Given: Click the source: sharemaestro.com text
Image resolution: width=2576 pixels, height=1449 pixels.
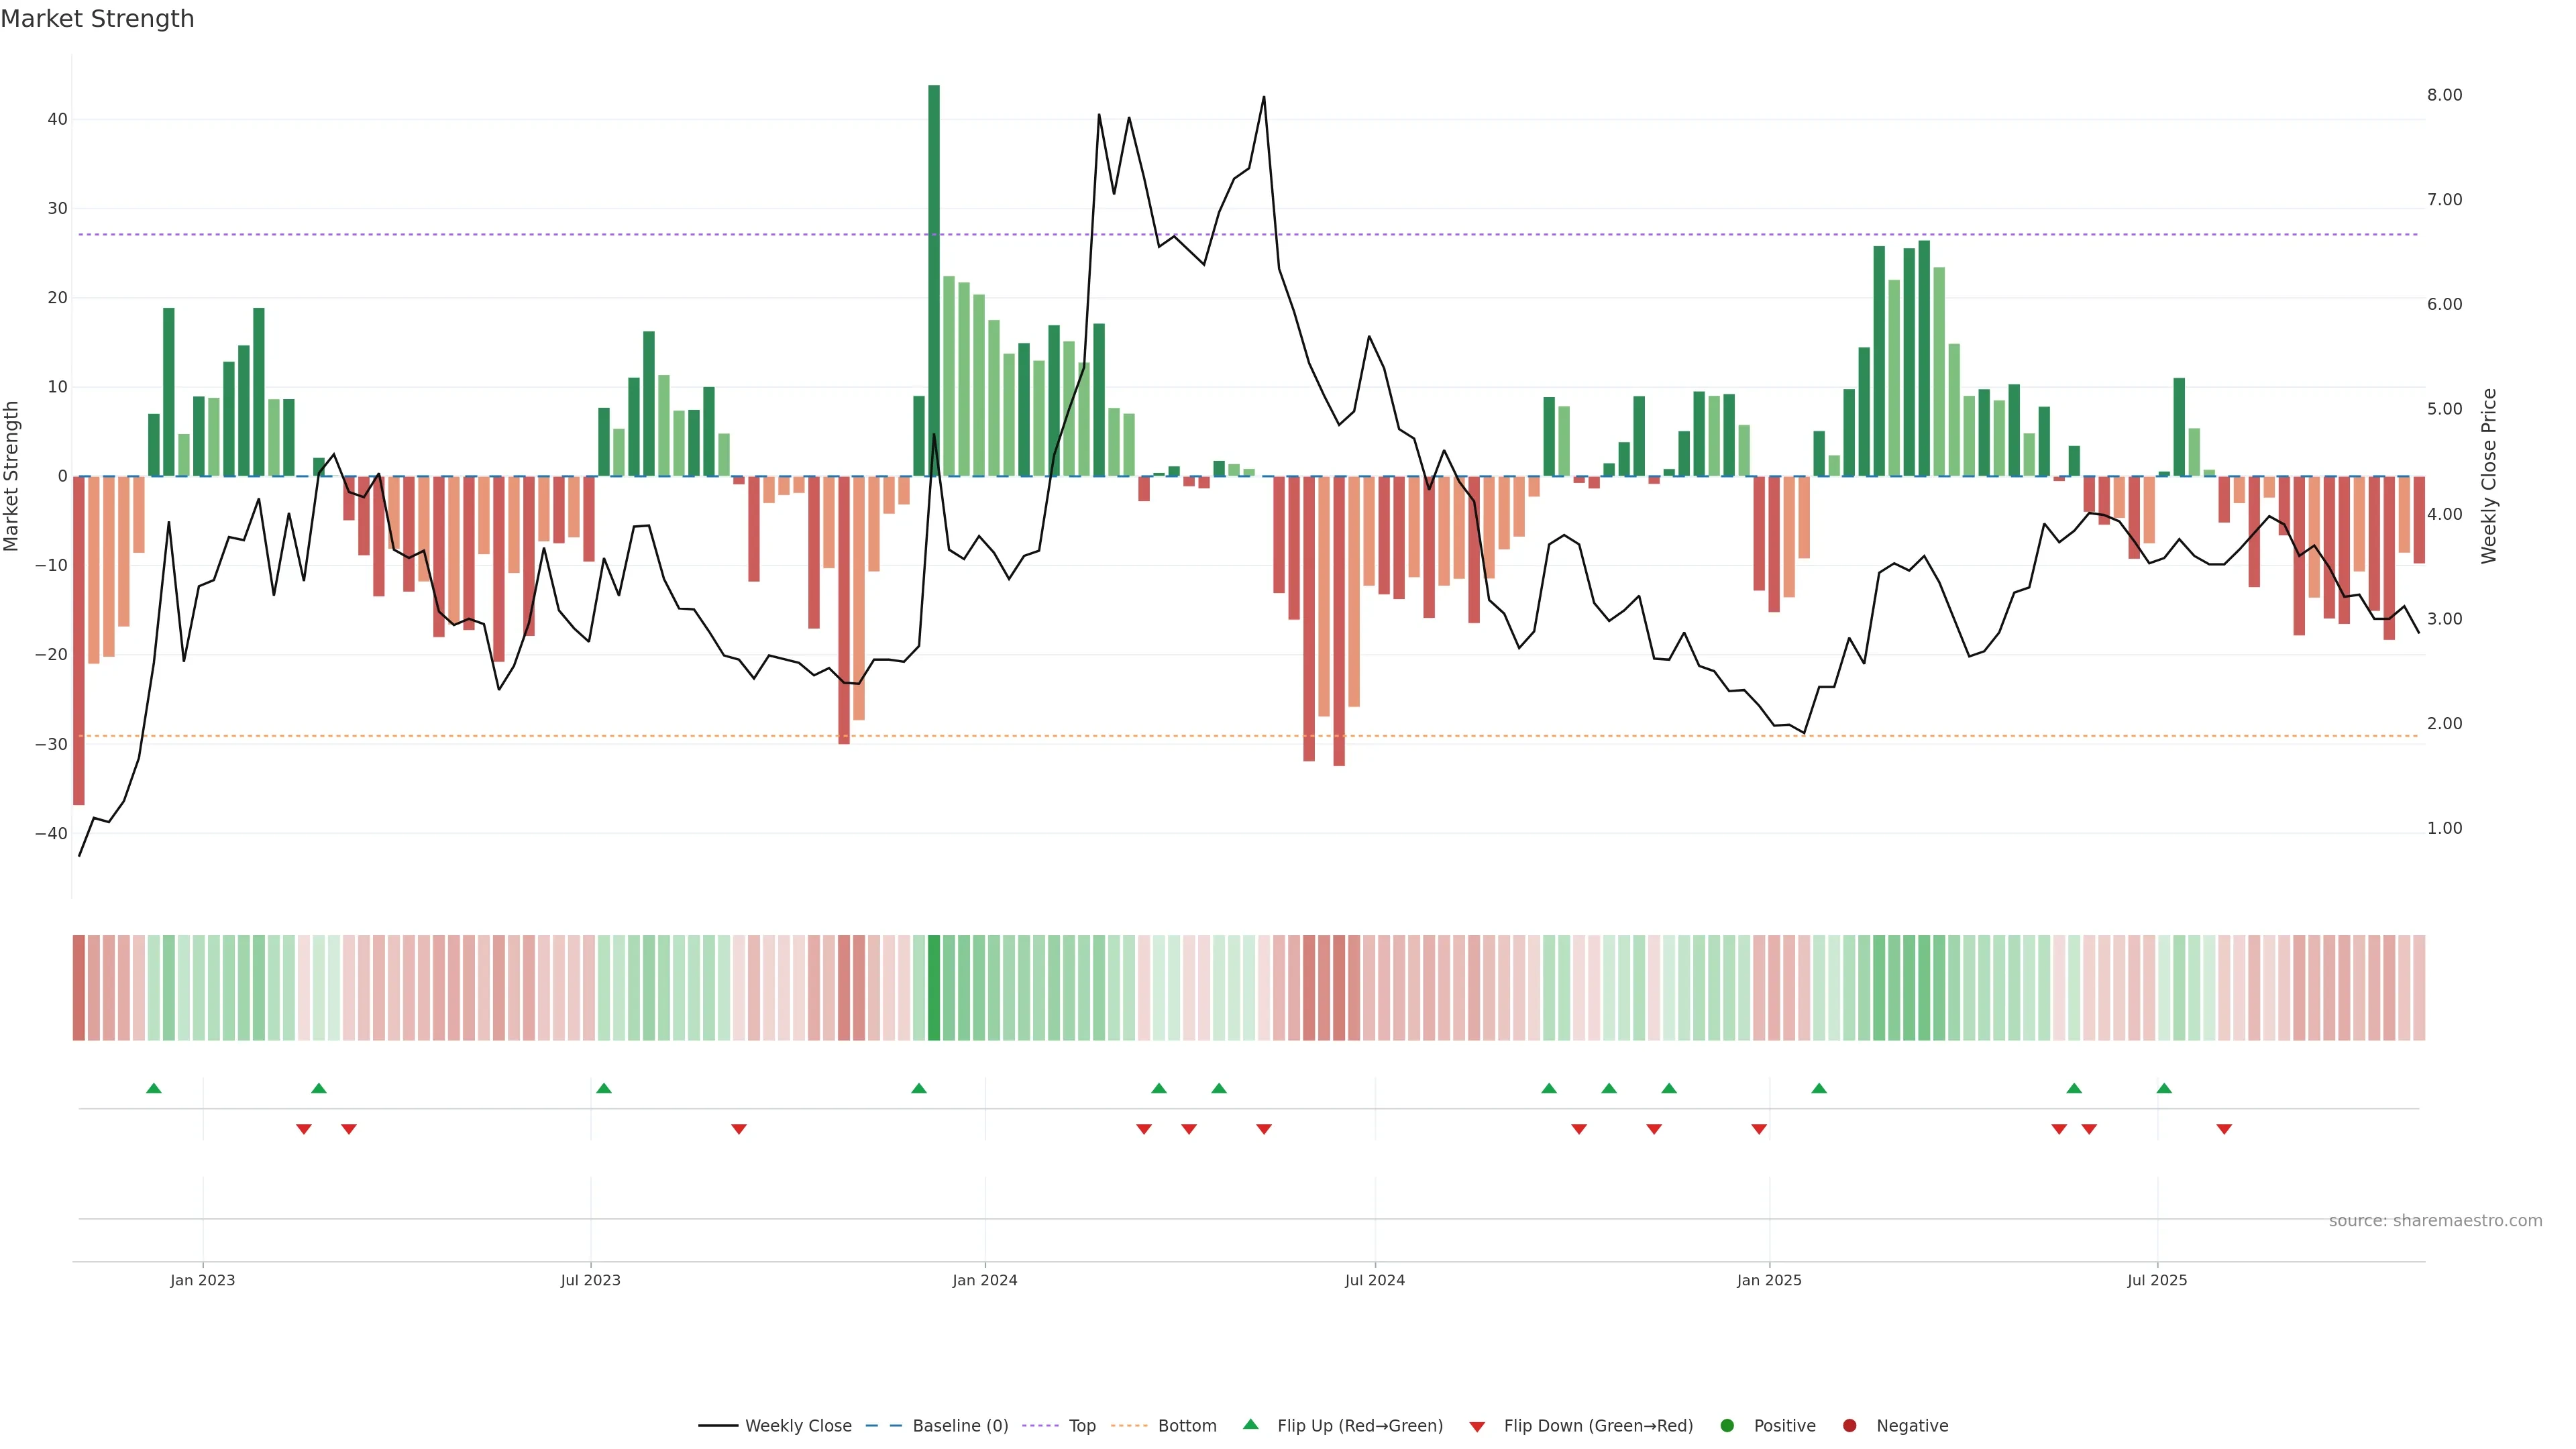Looking at the screenshot, I should pos(2435,1220).
